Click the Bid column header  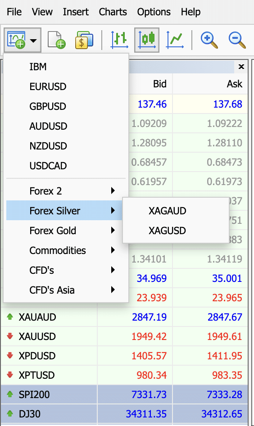(x=160, y=84)
